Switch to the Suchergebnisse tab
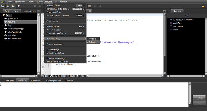Screen dimensions: 207x111 (54, 81)
